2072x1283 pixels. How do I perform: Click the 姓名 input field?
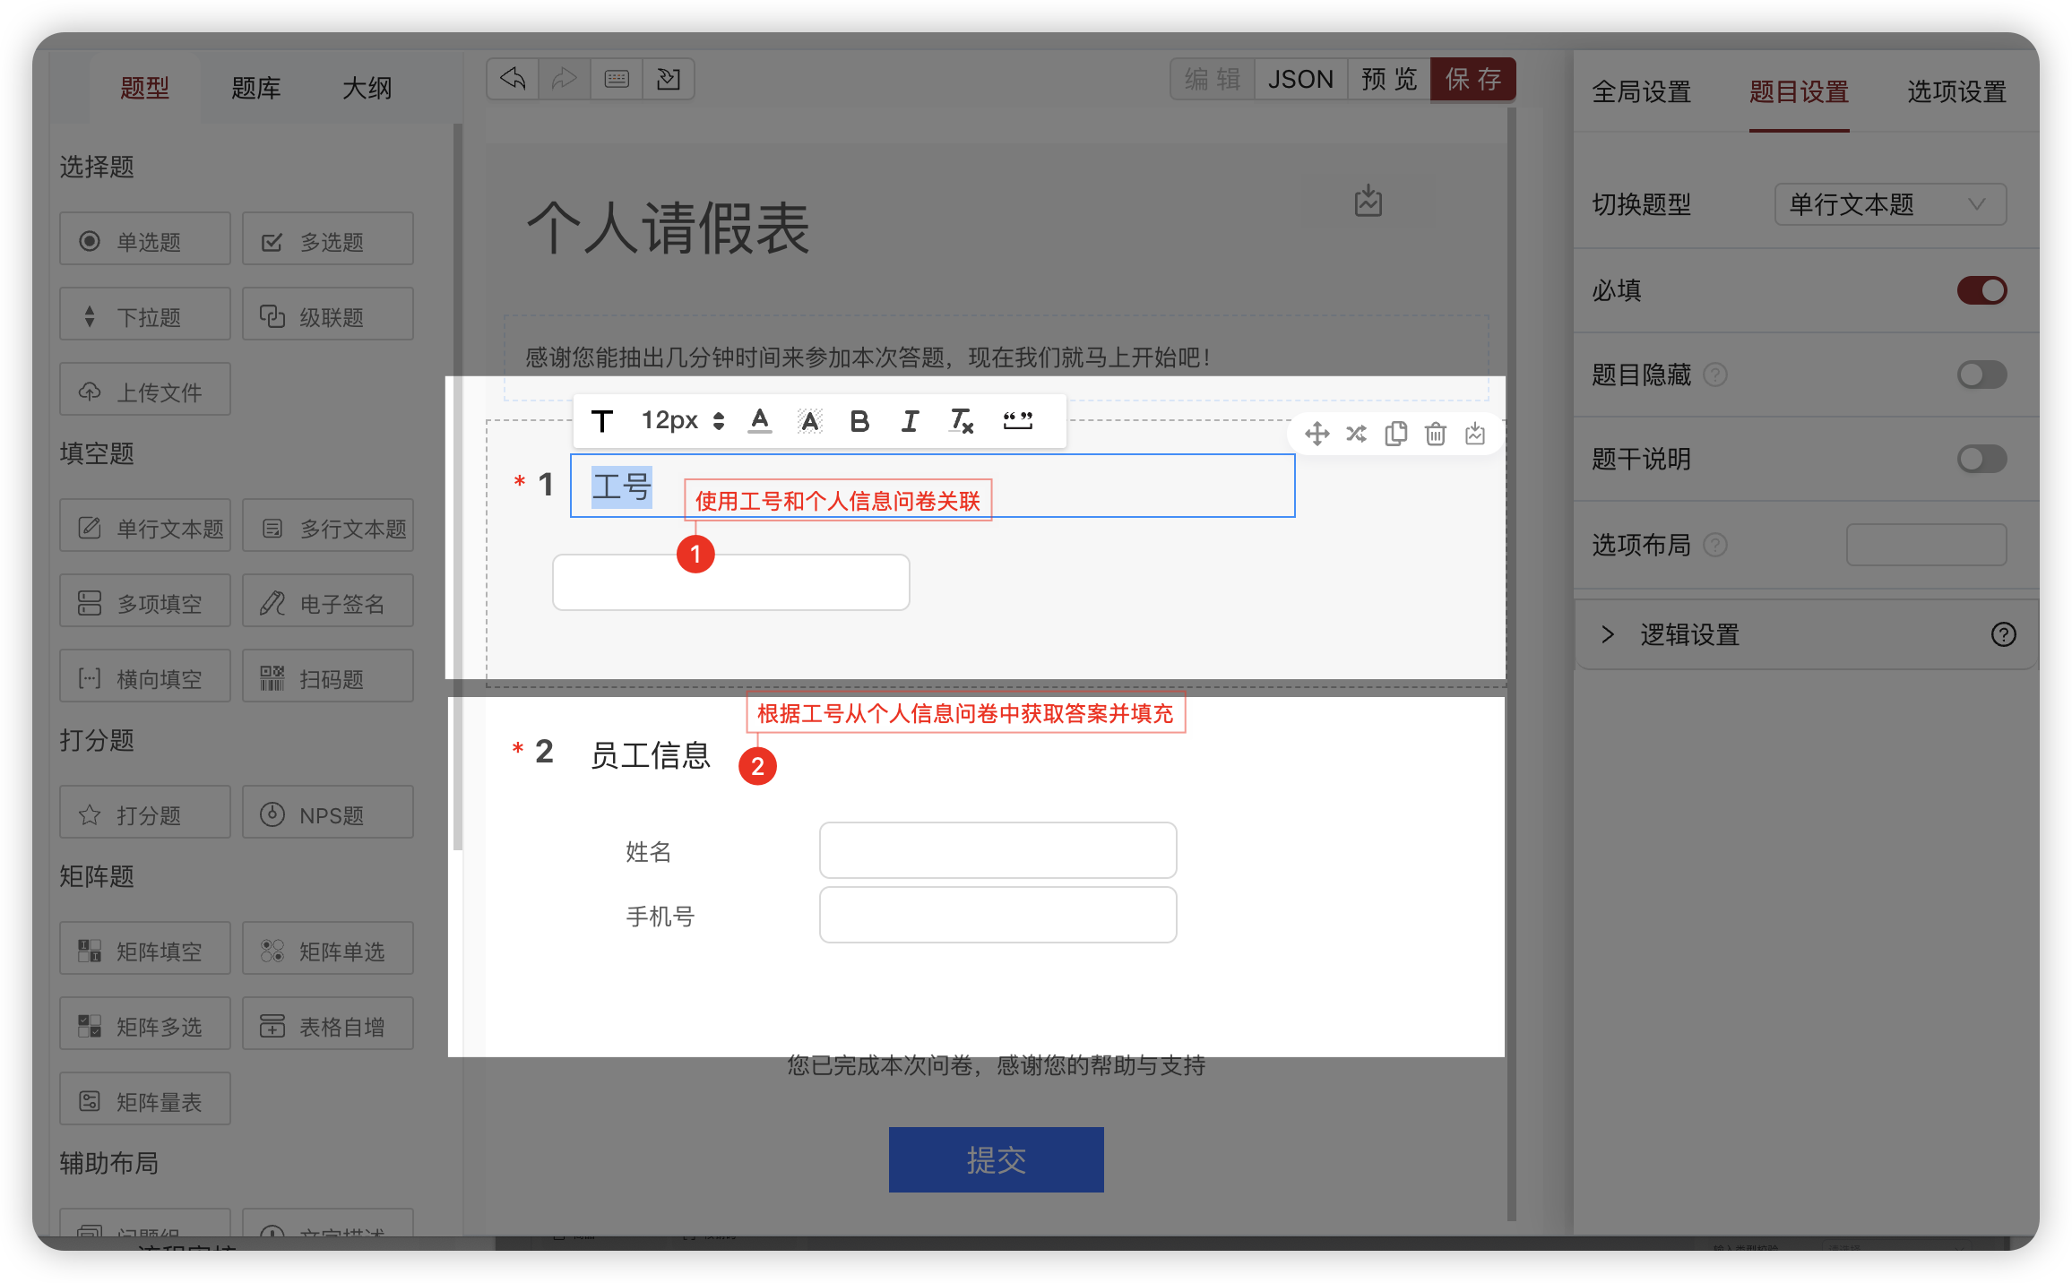[x=998, y=850]
